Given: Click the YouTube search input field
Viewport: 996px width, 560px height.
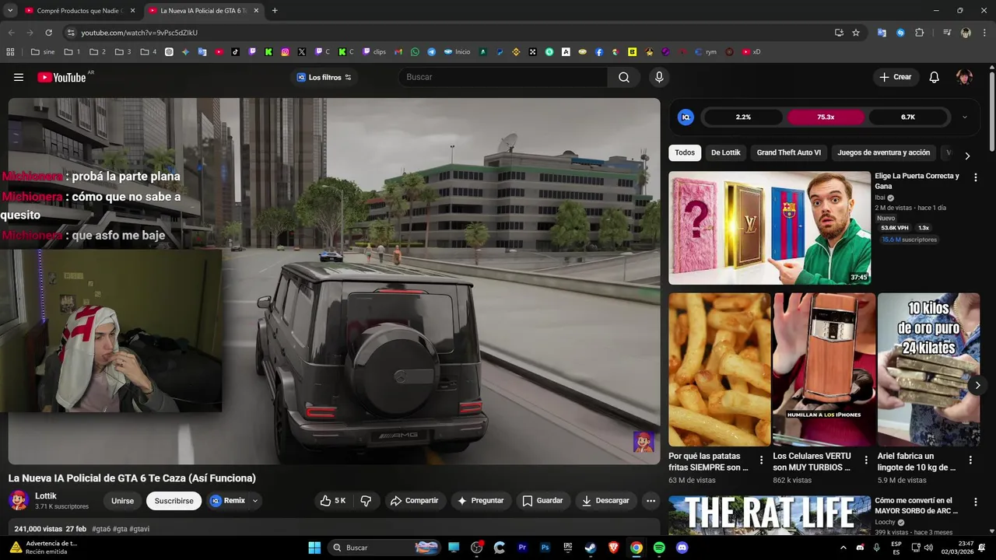Looking at the screenshot, I should (x=503, y=77).
